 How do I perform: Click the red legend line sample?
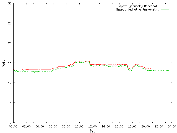[x=165, y=6]
